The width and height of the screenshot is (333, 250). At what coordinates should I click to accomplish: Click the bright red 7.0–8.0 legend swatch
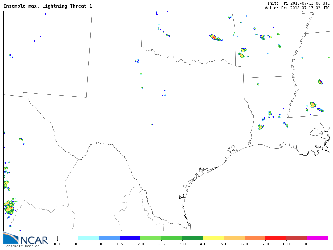point(276,238)
